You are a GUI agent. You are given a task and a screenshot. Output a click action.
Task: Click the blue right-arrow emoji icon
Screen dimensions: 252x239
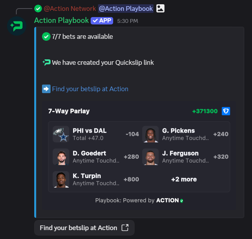46,89
